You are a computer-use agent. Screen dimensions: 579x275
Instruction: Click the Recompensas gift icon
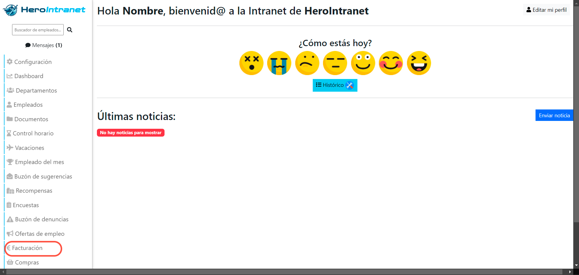11,191
